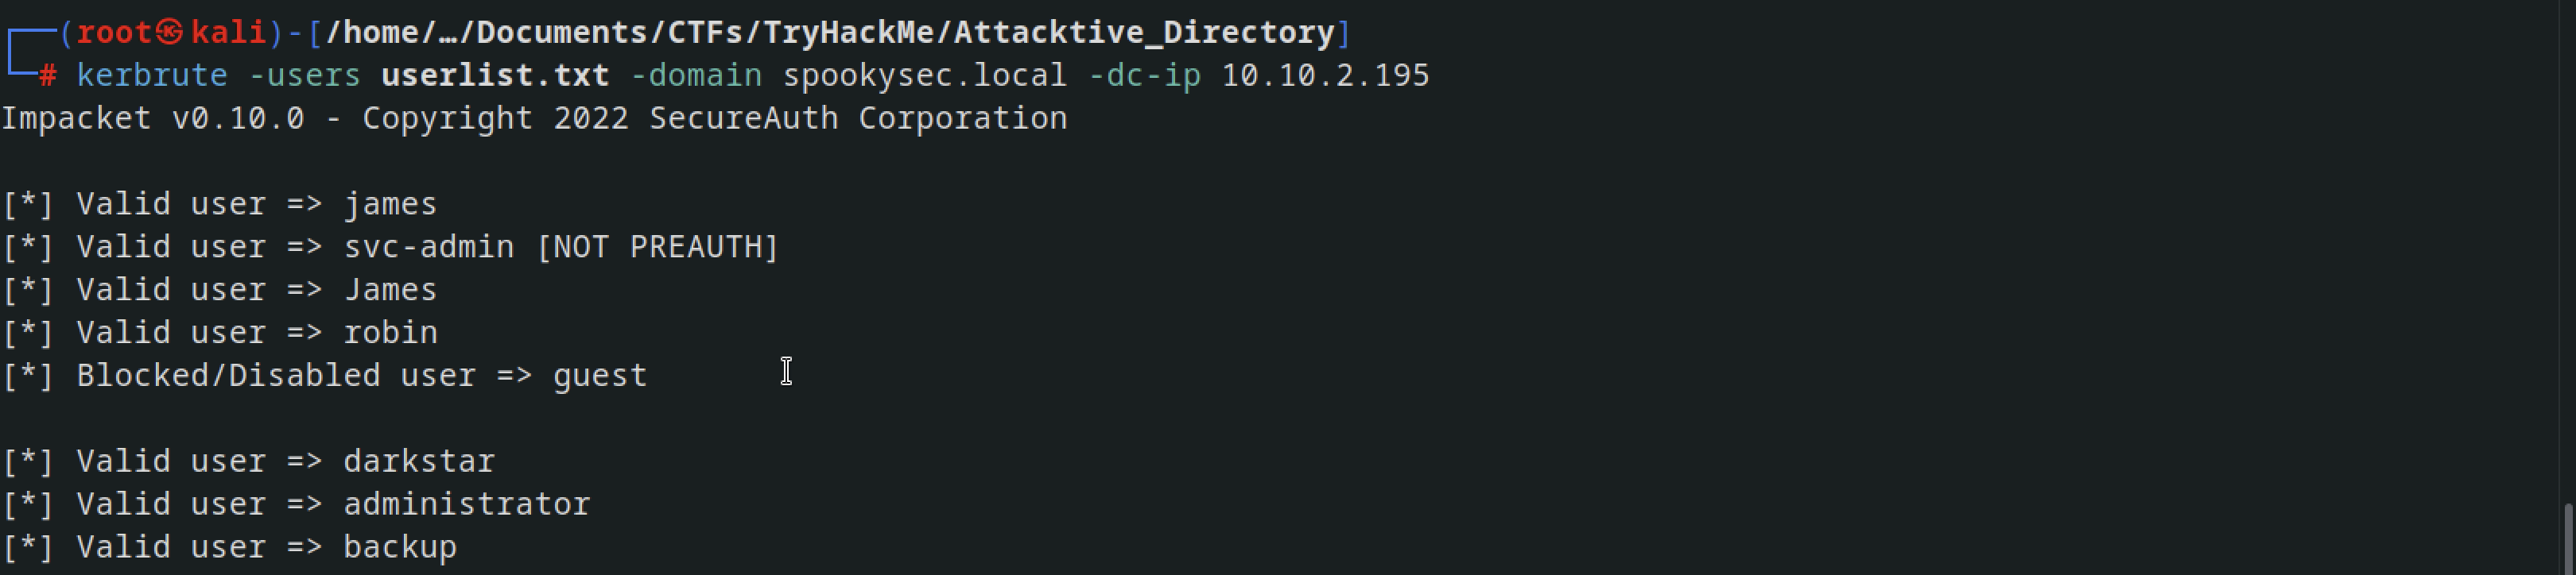Image resolution: width=2576 pixels, height=575 pixels.
Task: Click the backup username
Action: [x=400, y=547]
